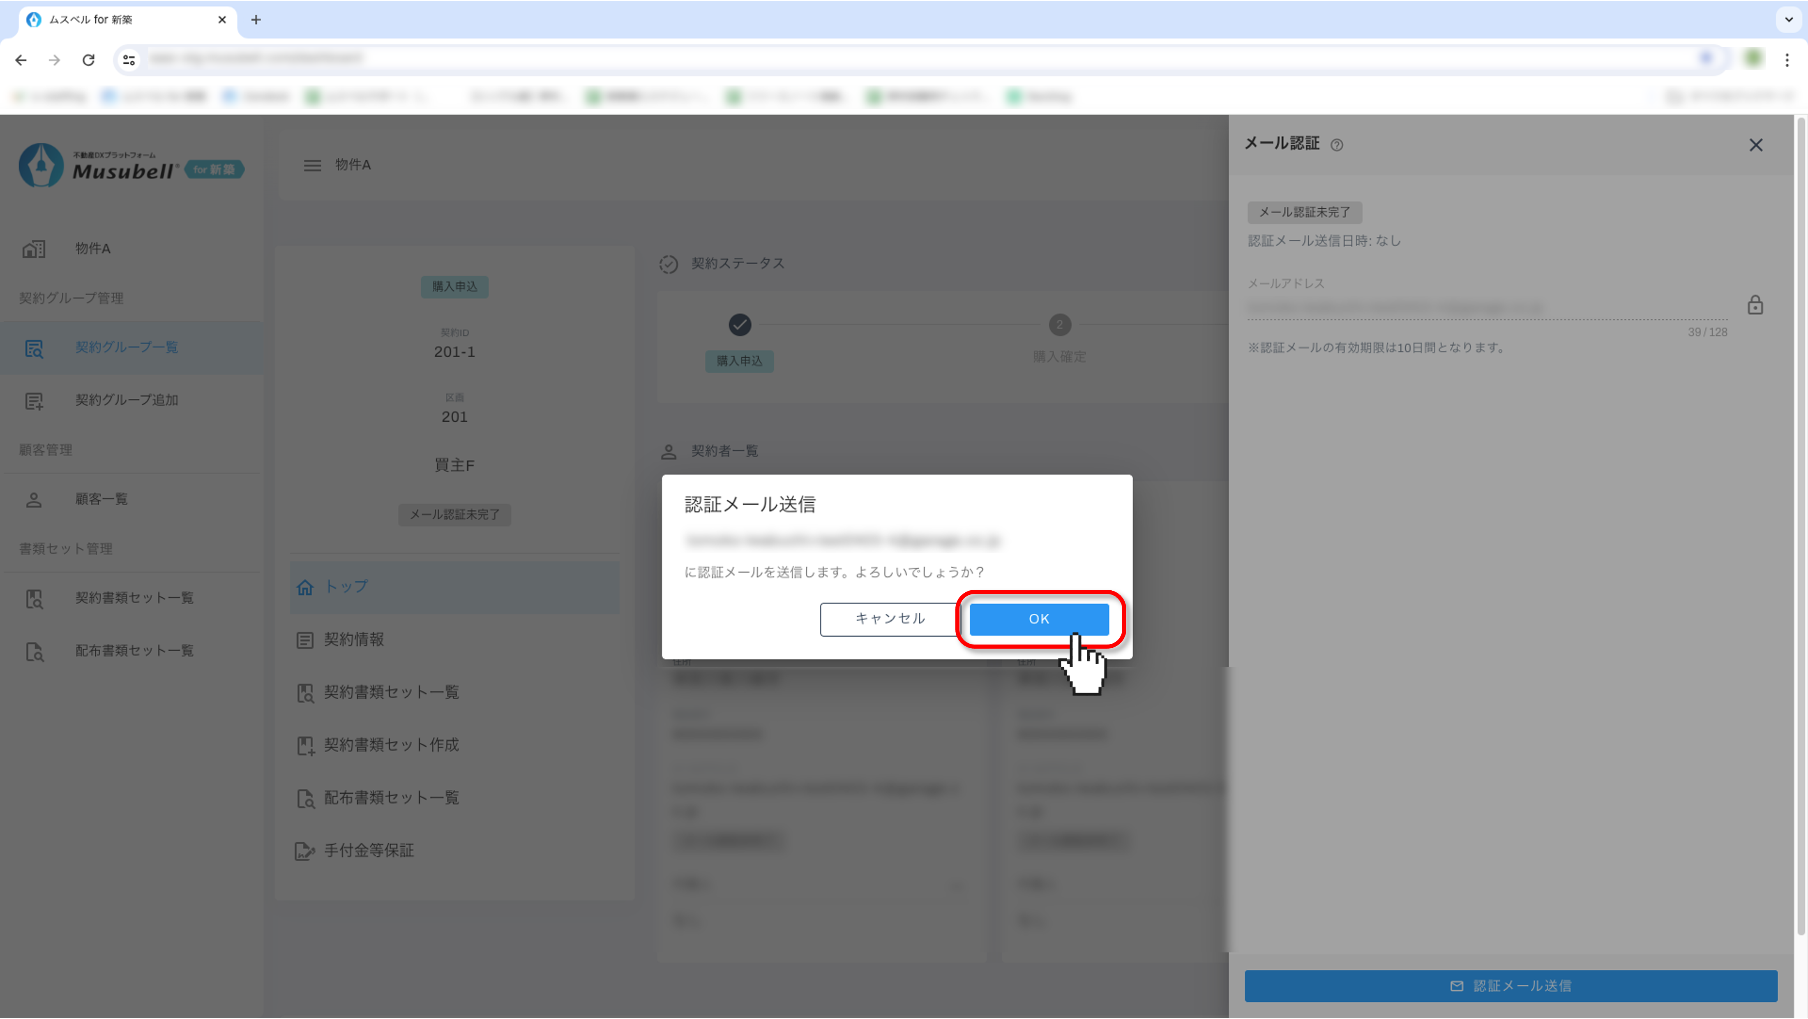Click the 配布書類セット一覧 sidebar icon
Screen dimensions: 1808x1019
point(34,652)
